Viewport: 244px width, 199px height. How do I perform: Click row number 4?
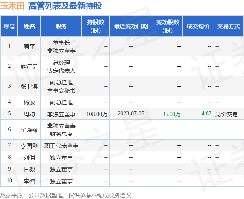(x=9, y=102)
